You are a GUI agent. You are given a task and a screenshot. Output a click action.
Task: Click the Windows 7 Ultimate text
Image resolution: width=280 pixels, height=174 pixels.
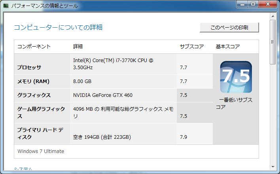[x=41, y=151]
